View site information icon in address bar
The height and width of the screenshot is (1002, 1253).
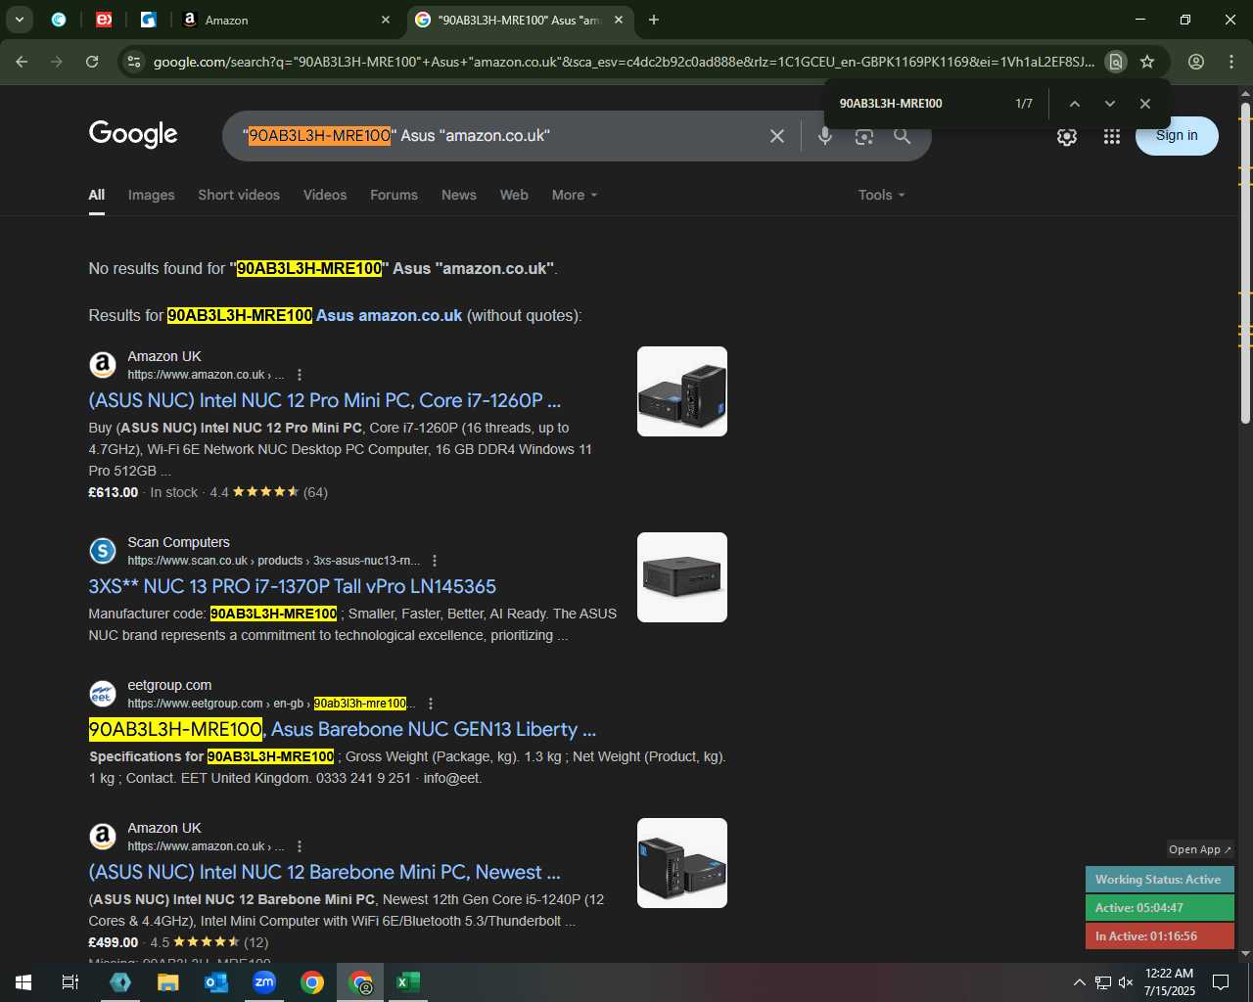click(134, 62)
